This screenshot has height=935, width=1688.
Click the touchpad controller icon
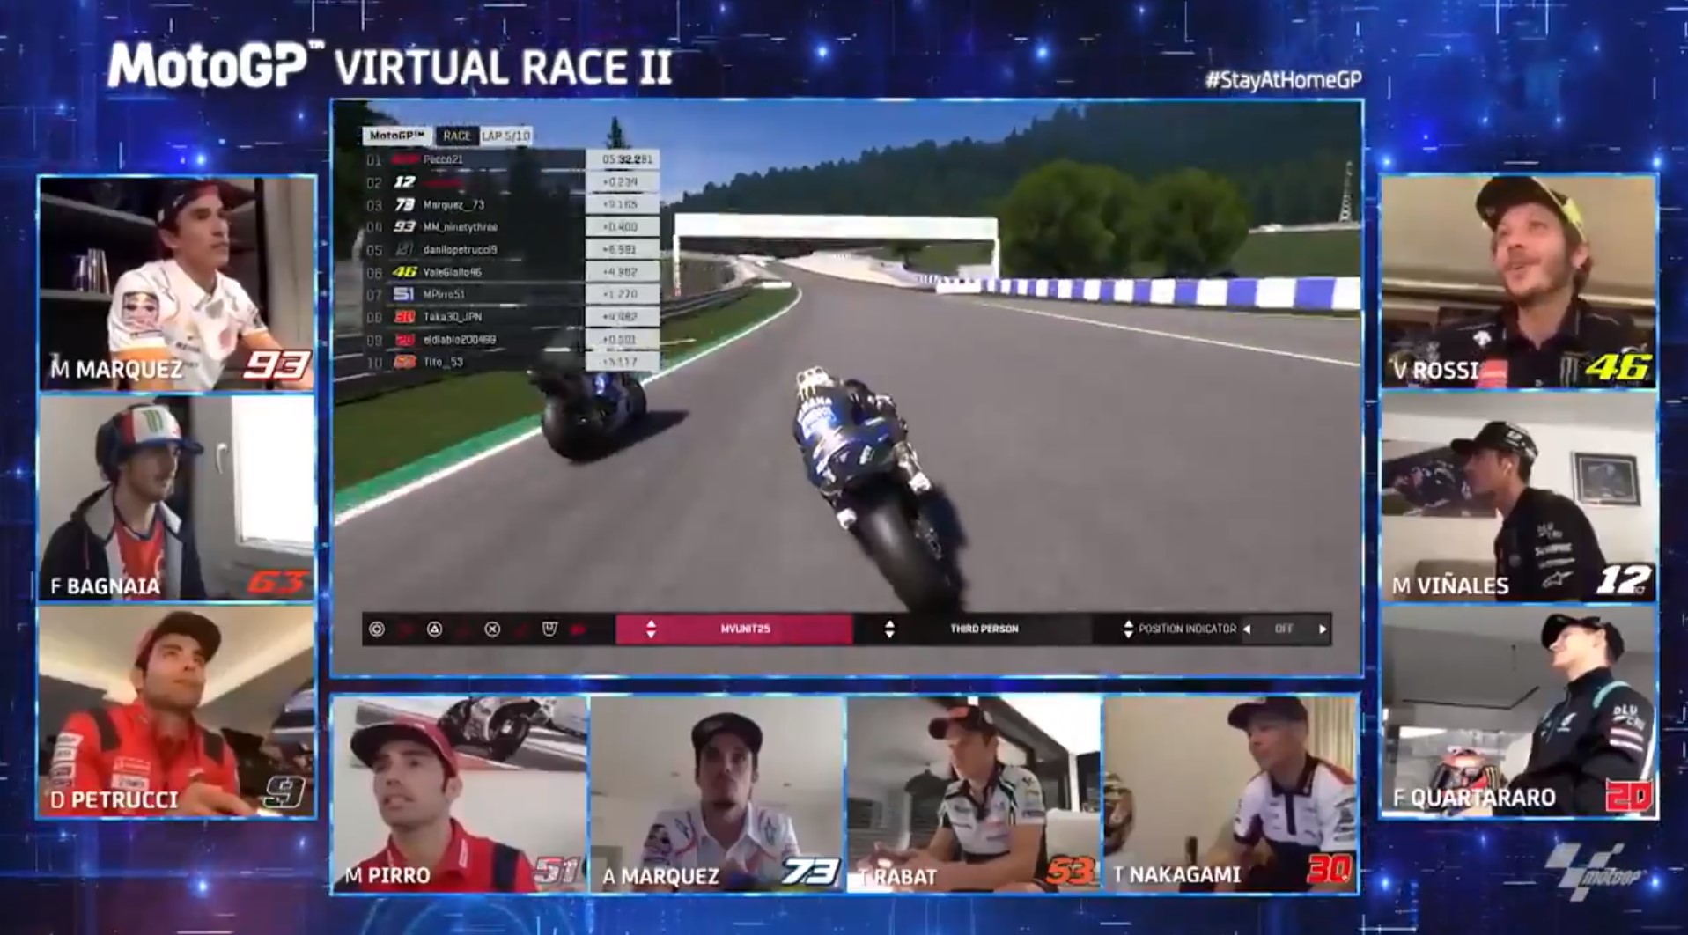549,629
